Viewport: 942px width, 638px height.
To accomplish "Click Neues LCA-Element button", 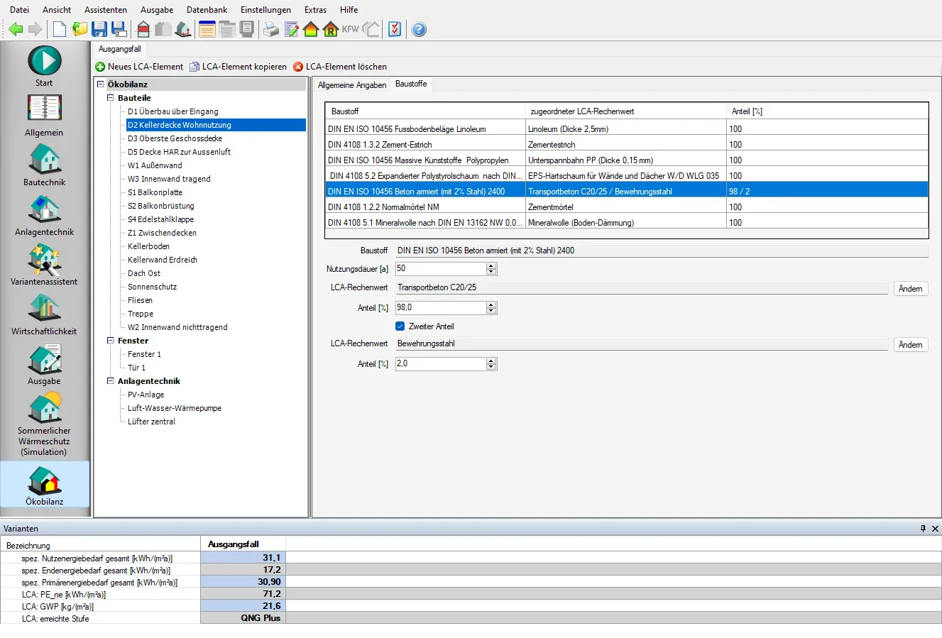I will click(139, 67).
